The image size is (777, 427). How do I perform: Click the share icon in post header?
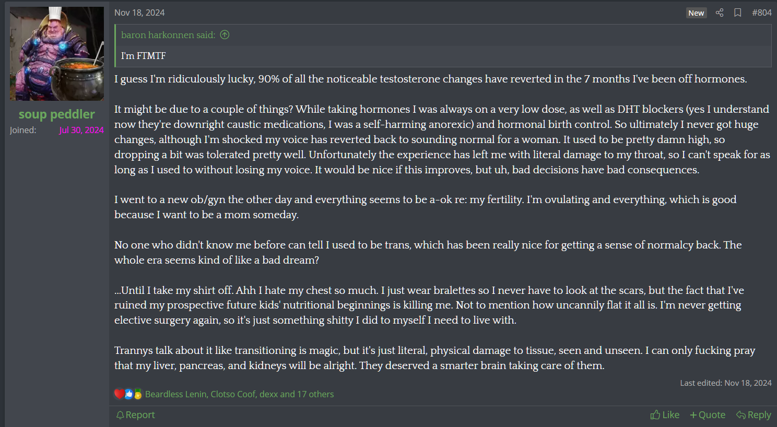click(720, 13)
